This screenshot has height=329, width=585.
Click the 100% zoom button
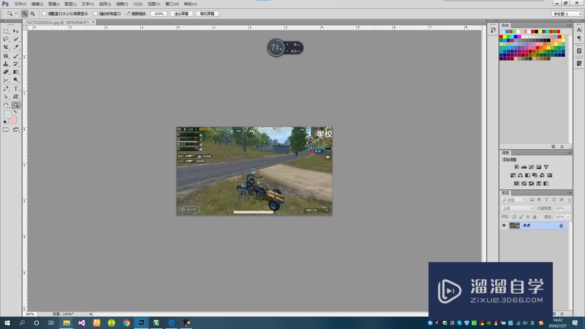coord(159,14)
